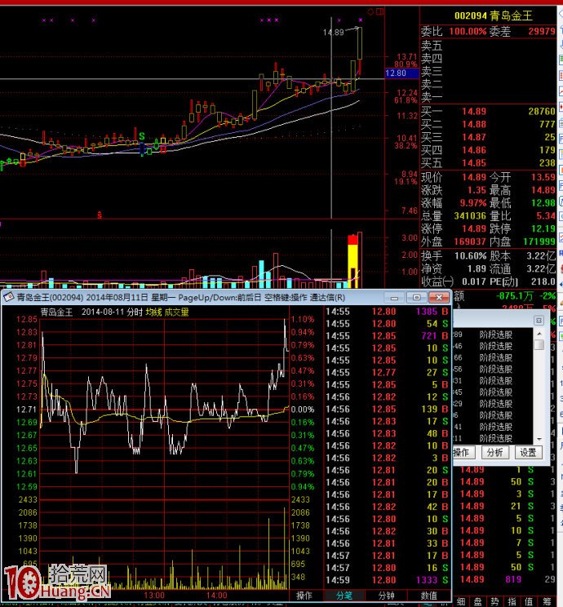Select the 阶段选股 row ending 56
This screenshot has height=607, width=563.
(x=494, y=369)
